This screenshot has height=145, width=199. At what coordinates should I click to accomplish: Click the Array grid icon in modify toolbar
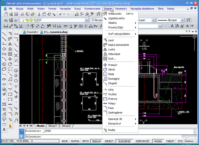click(10, 54)
